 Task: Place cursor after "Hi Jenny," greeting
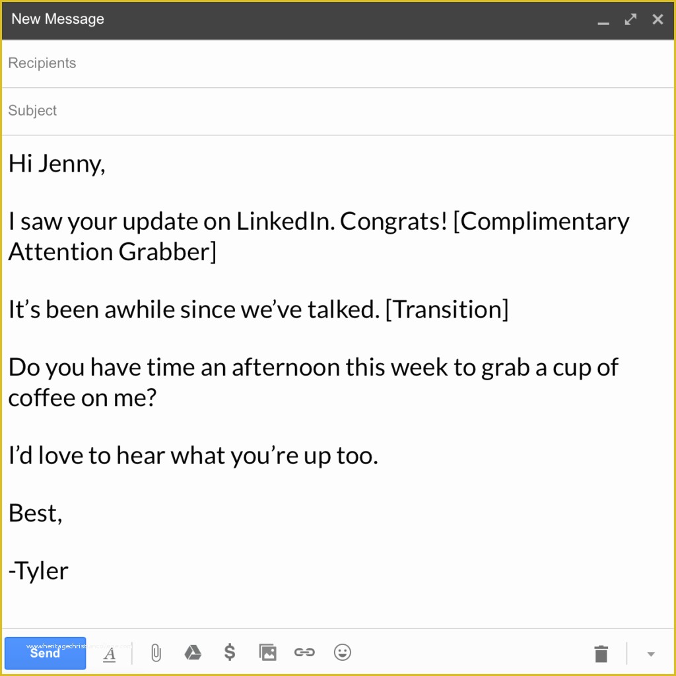coord(106,164)
